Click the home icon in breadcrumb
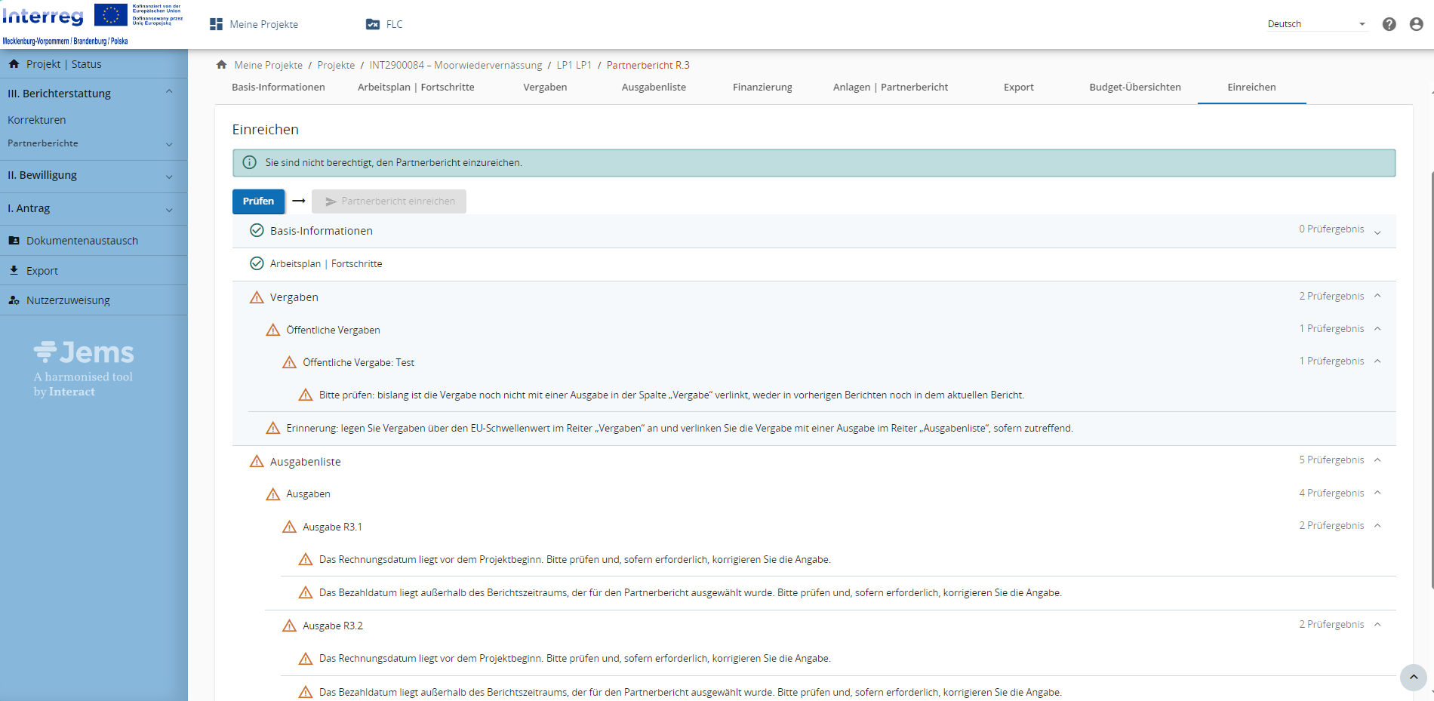This screenshot has width=1434, height=701. [221, 65]
